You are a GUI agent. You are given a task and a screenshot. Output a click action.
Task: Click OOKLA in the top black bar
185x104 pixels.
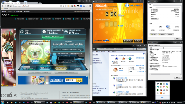(x=4, y=12)
